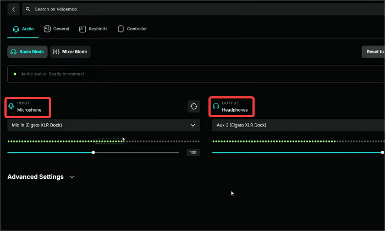Viewport: 385px width, 231px height.
Task: Click the search magnifier icon
Action: [x=28, y=9]
